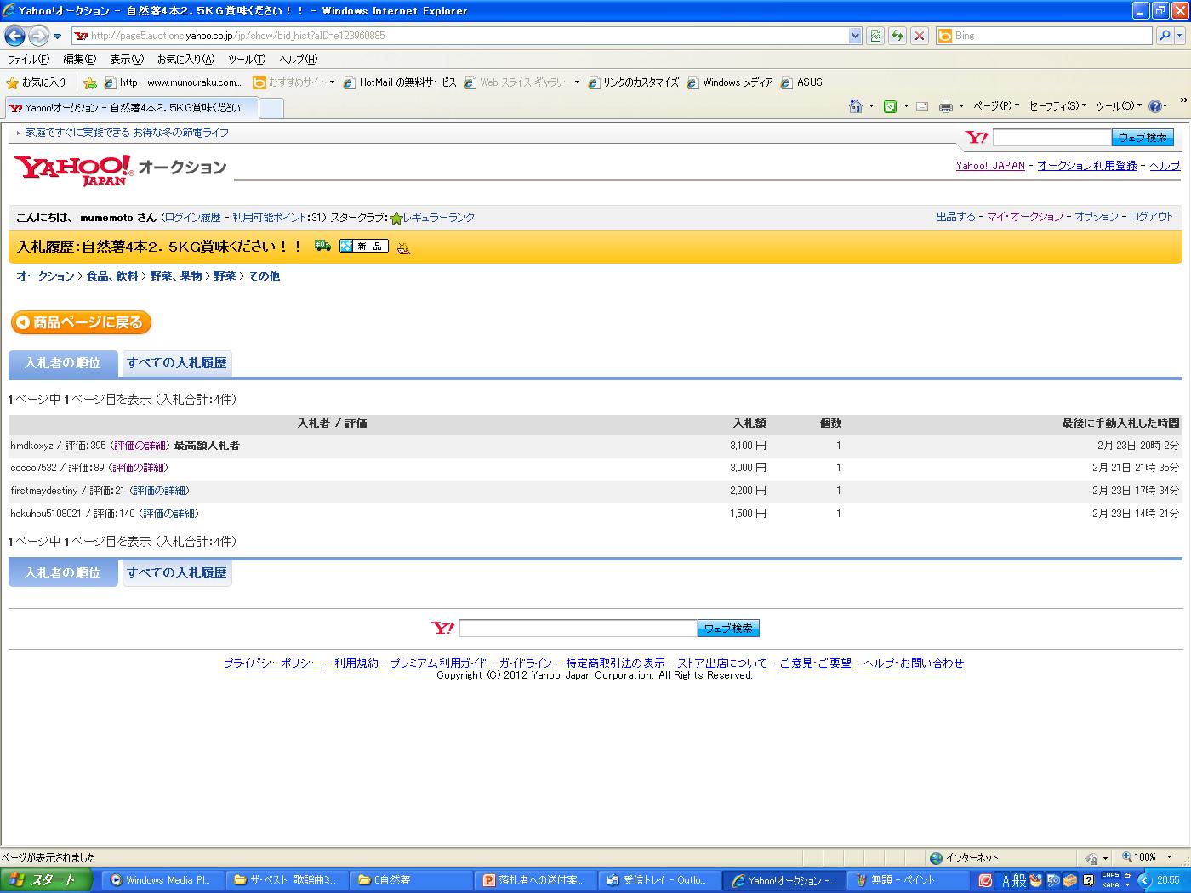Click the RSS feeds icon

pos(890,106)
